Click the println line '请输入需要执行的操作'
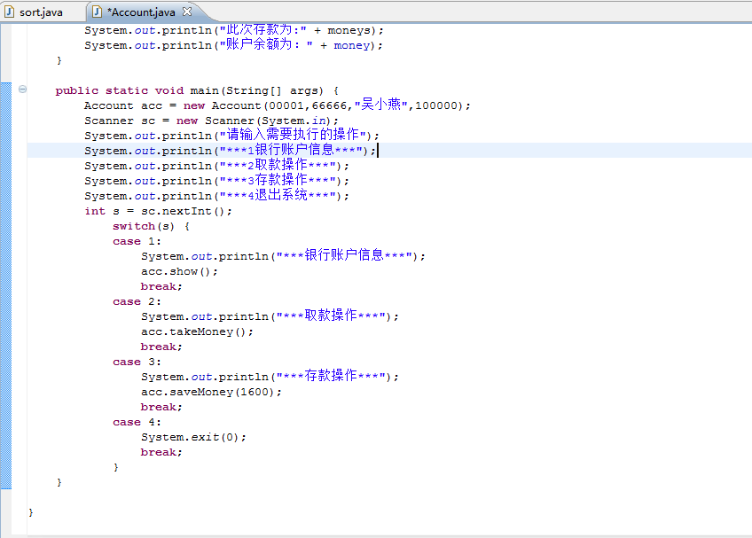 pos(231,136)
